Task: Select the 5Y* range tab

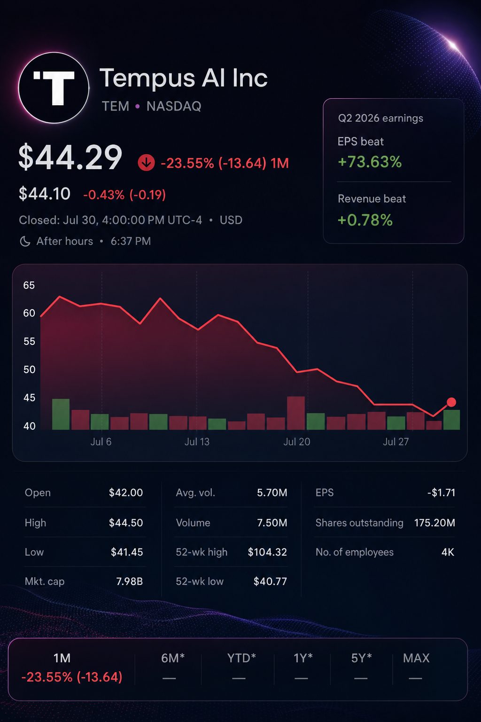Action: click(x=361, y=667)
